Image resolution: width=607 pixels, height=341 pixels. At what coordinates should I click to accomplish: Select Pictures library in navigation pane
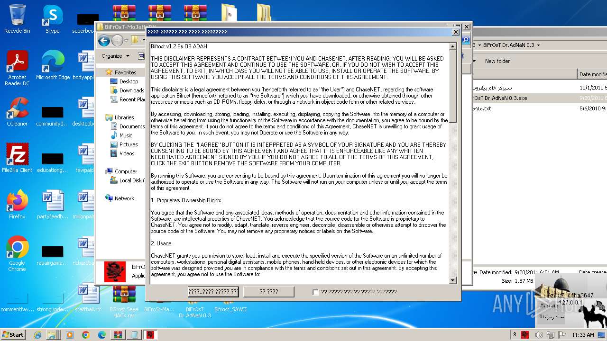pyautogui.click(x=129, y=144)
